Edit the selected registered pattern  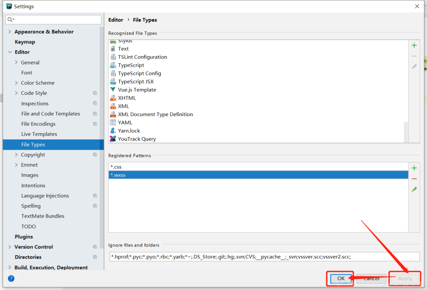pyautogui.click(x=414, y=189)
